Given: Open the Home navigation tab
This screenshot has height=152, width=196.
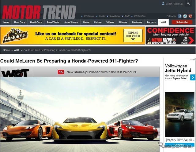Looking at the screenshot, I should coord(6,22).
